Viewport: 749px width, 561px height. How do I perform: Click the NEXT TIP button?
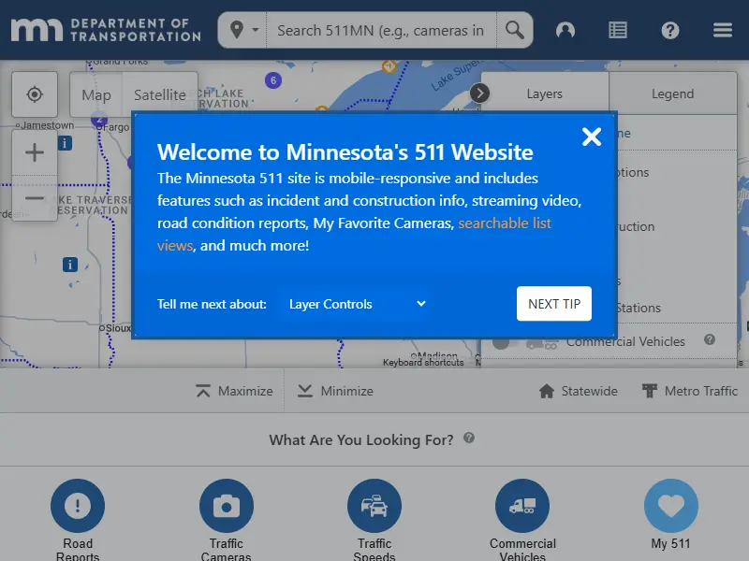(x=554, y=303)
